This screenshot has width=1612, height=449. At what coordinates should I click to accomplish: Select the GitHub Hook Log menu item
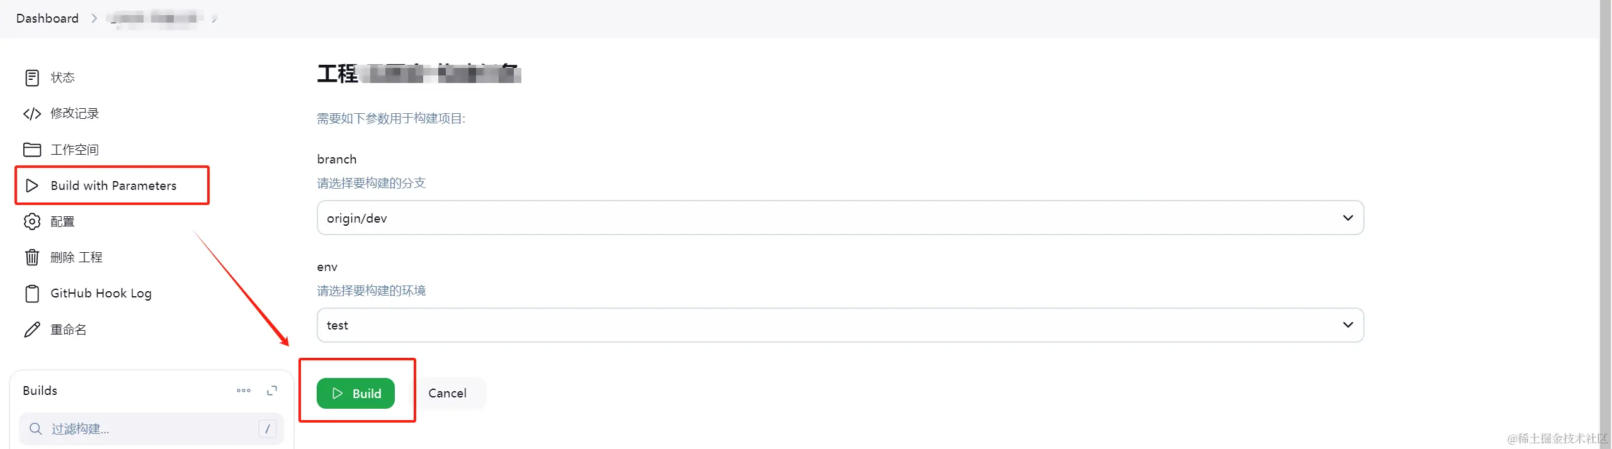pyautogui.click(x=101, y=294)
